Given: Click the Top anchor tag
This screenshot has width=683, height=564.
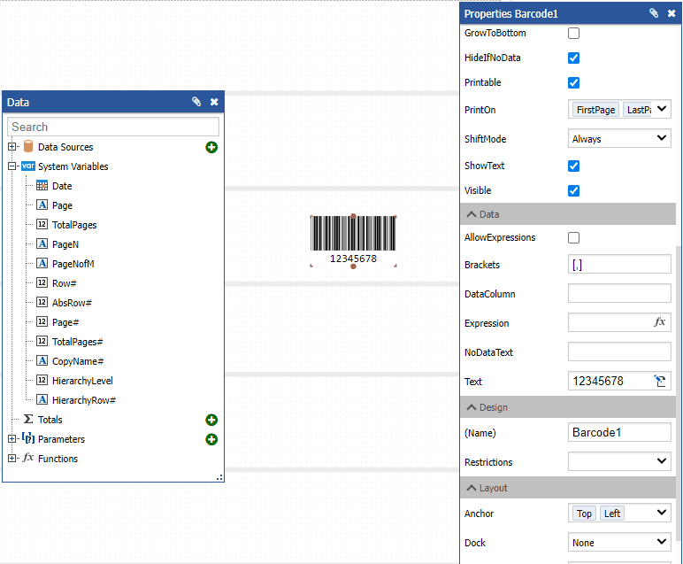Looking at the screenshot, I should tap(584, 514).
